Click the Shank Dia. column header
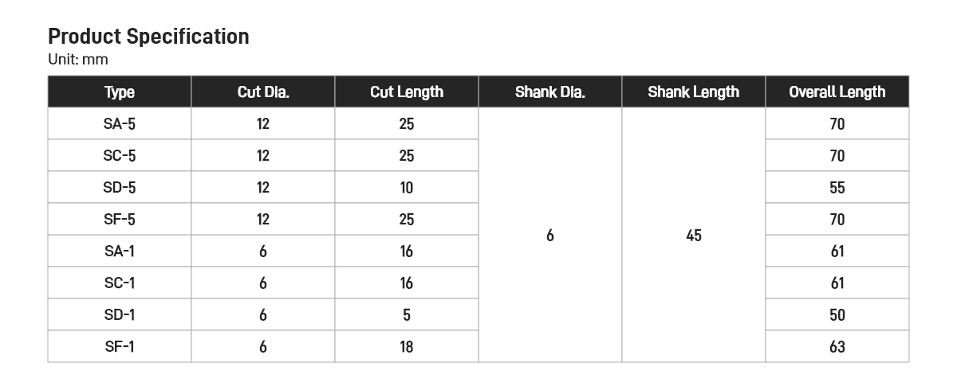957x386 pixels. pos(550,92)
